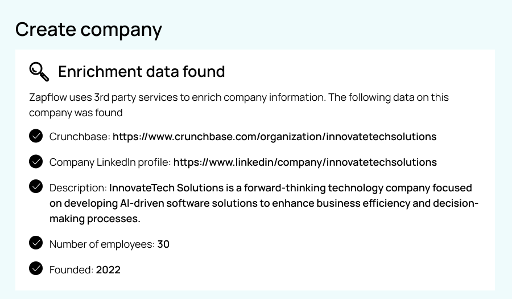Open the Crunchbase innovatetechsolutions URL

pos(275,137)
